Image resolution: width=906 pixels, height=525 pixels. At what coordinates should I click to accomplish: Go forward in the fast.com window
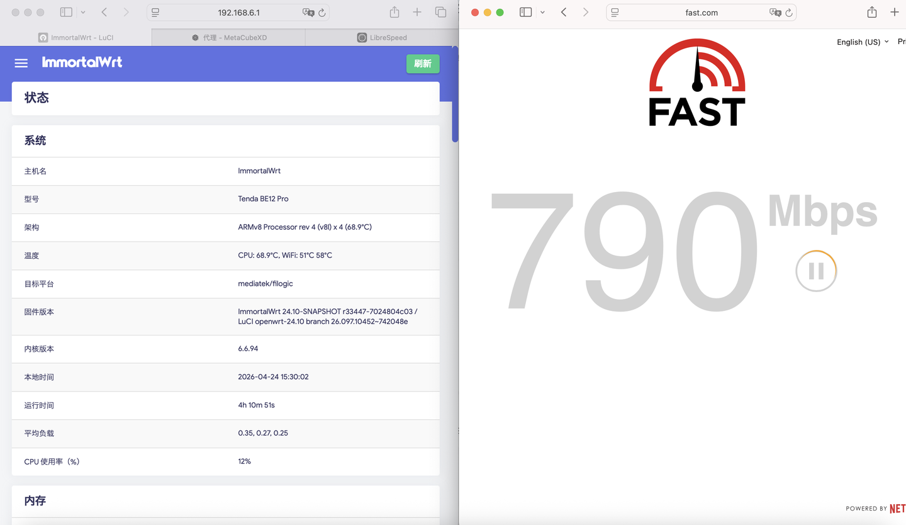[586, 12]
